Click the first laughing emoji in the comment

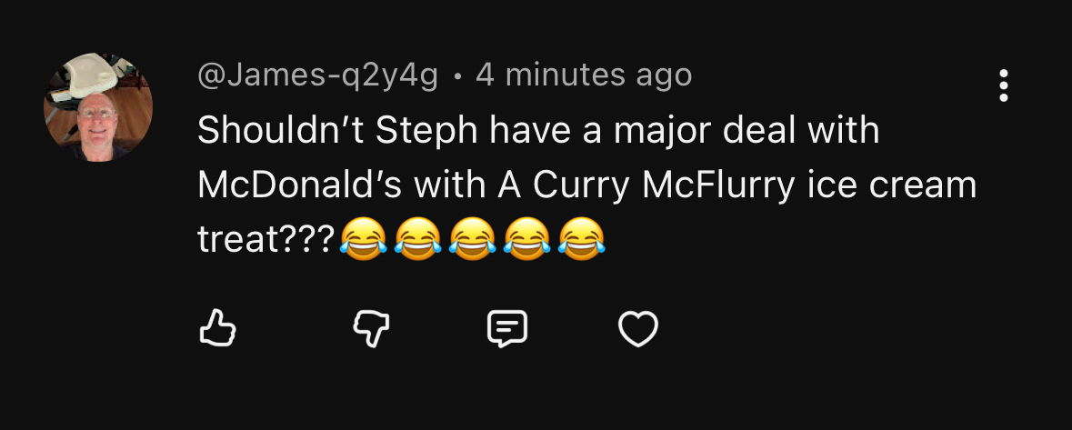point(363,240)
